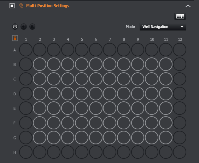Toggle the Multi-Position Settings checkbox

pos(12,6)
